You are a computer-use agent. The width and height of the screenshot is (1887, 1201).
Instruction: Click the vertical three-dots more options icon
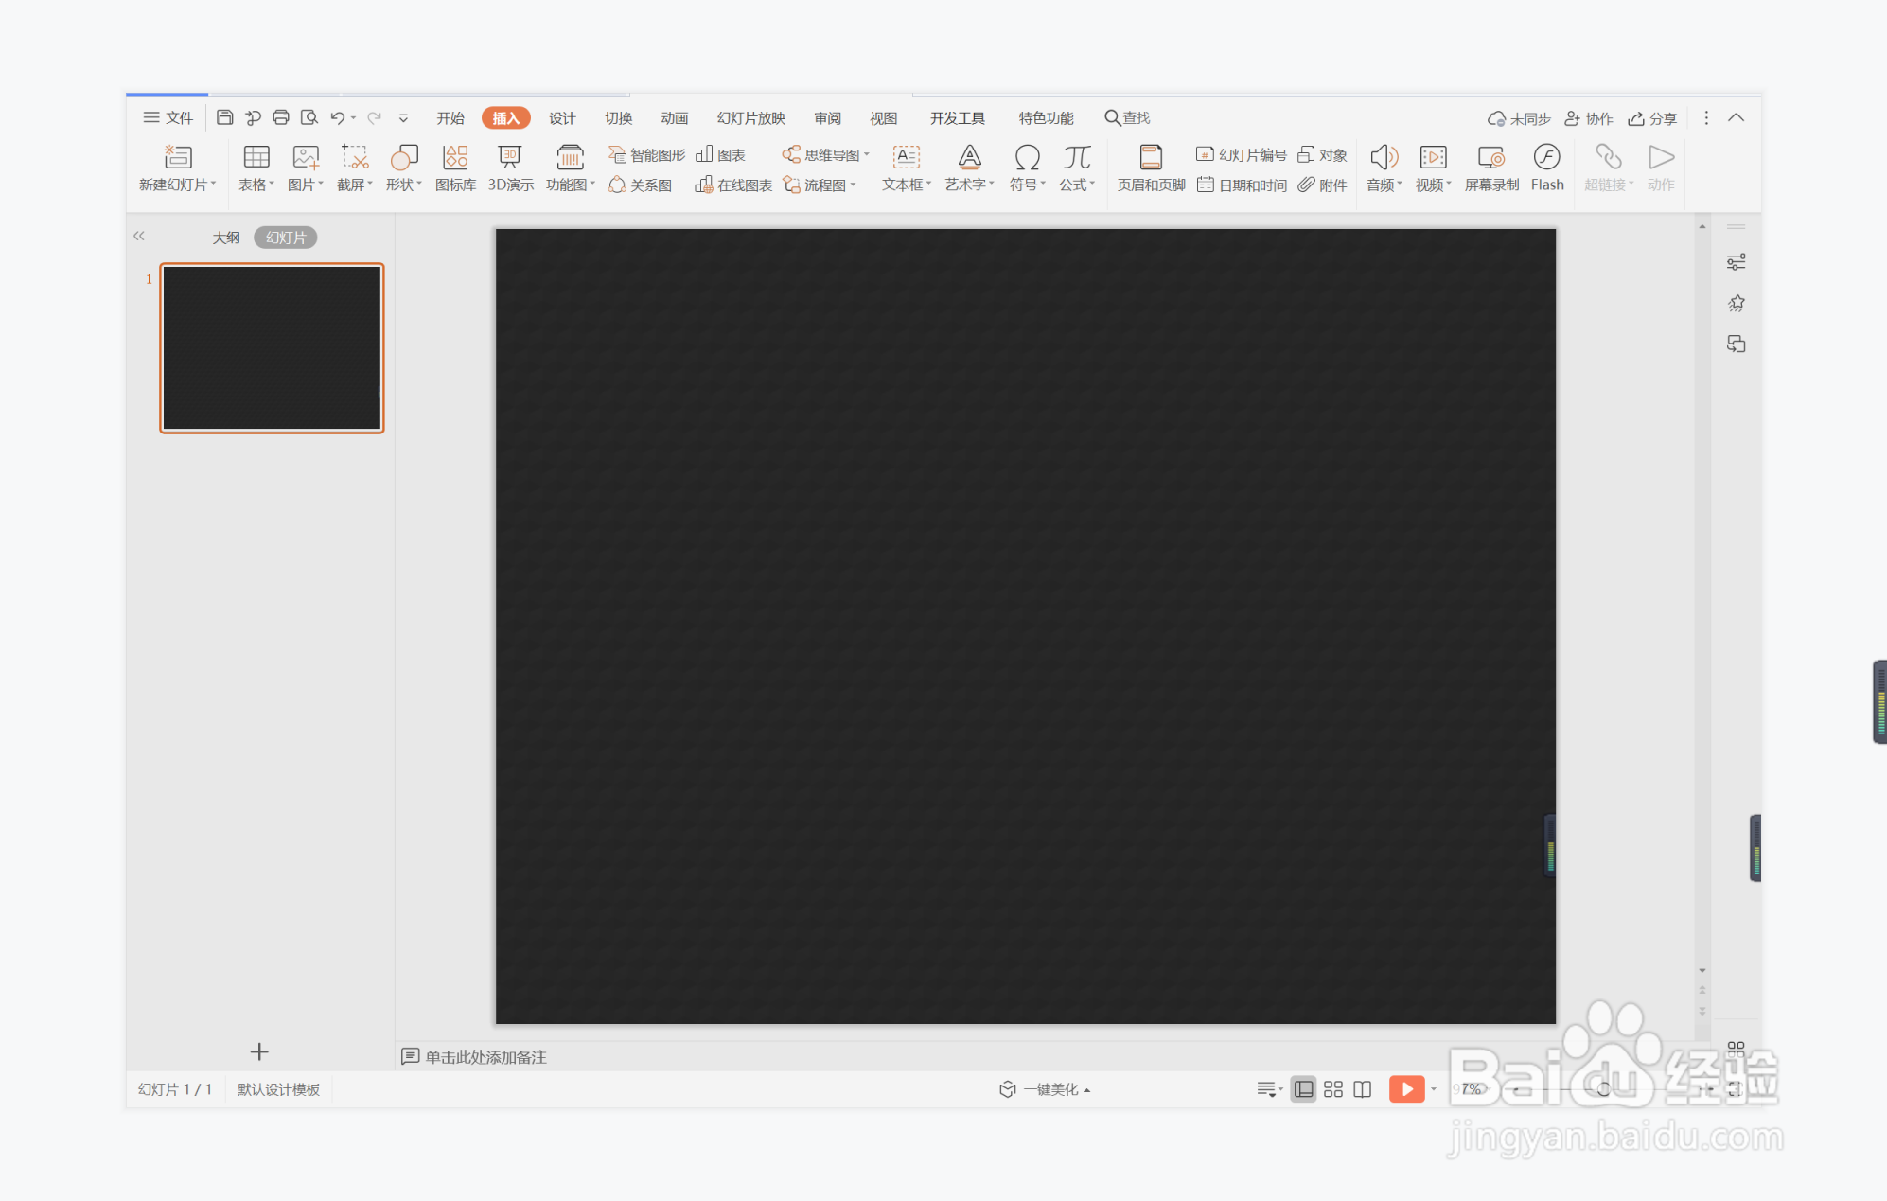(1706, 117)
